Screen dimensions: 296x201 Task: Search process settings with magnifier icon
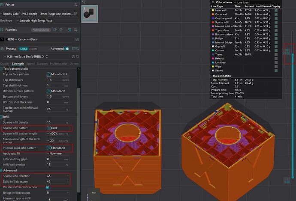(x=77, y=56)
